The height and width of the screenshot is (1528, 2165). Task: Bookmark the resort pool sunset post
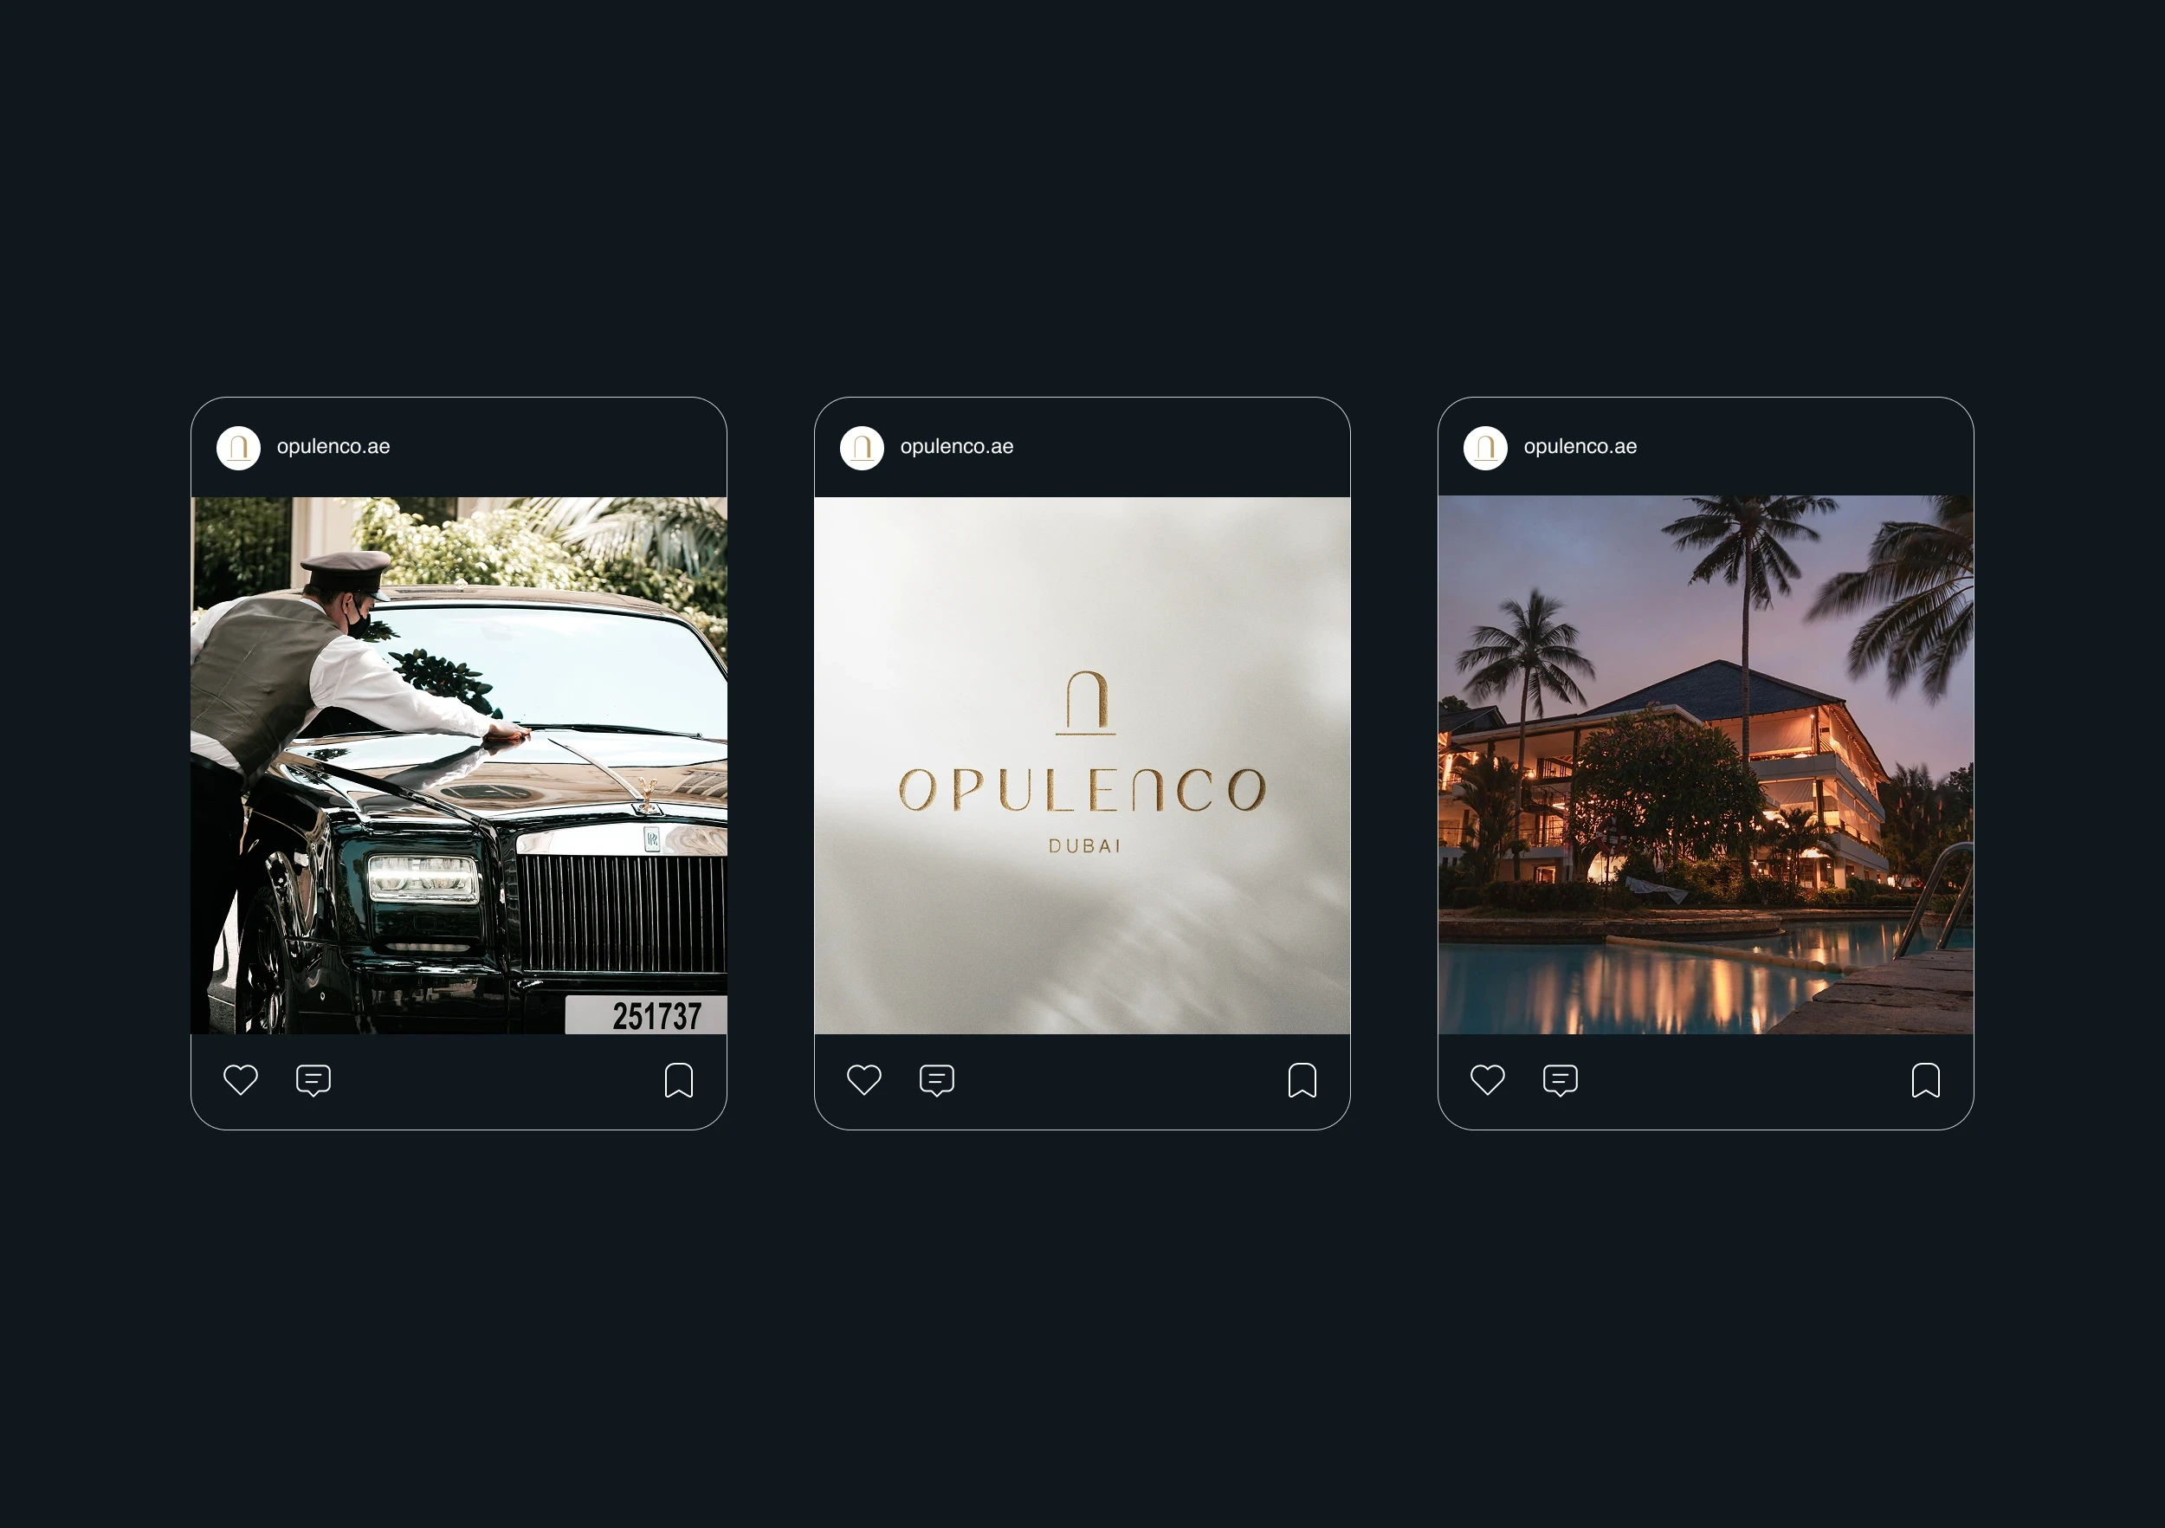(1925, 1080)
